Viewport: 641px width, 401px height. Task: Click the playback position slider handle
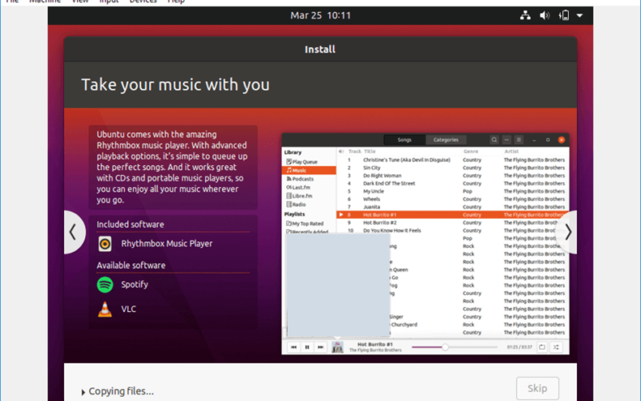pos(445,347)
